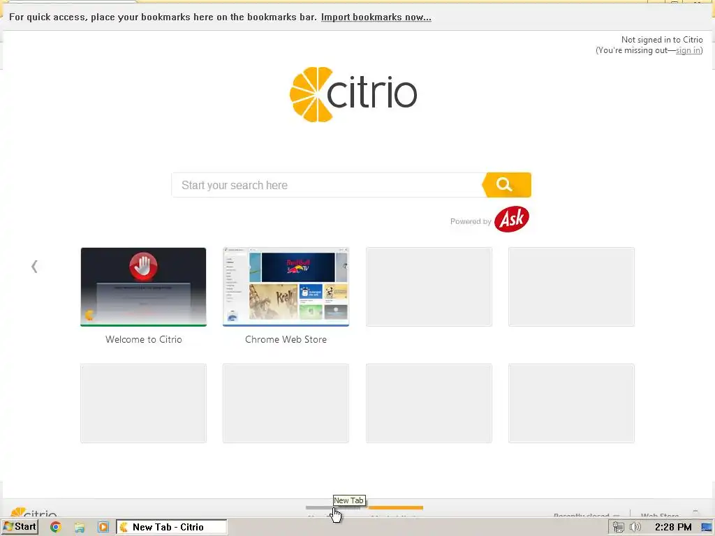The height and width of the screenshot is (536, 715).
Task: Open the Welcome to Citrio thumbnail
Action: click(x=143, y=287)
